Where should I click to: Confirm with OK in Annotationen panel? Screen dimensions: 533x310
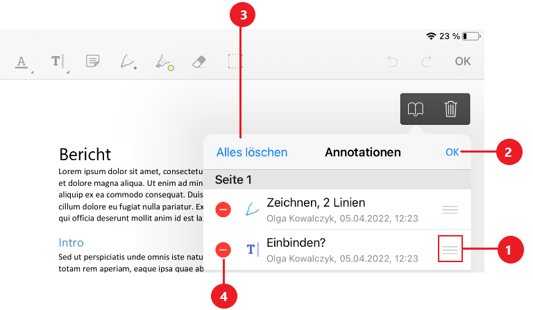point(452,152)
